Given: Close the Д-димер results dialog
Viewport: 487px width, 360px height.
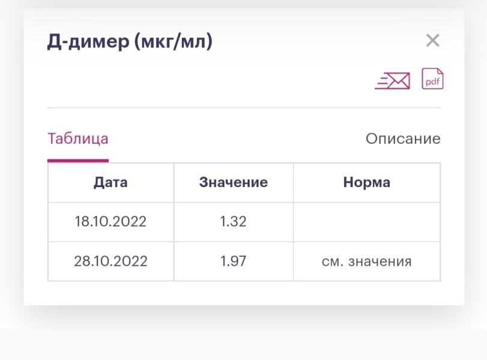Looking at the screenshot, I should [x=432, y=40].
